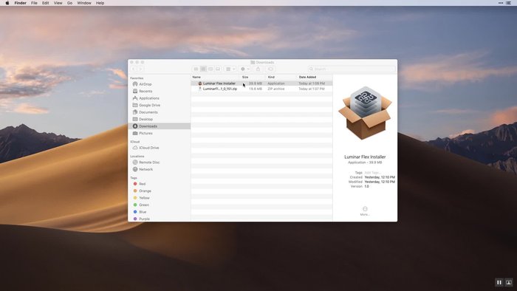
Task: Open the View menu
Action: pyautogui.click(x=58, y=3)
